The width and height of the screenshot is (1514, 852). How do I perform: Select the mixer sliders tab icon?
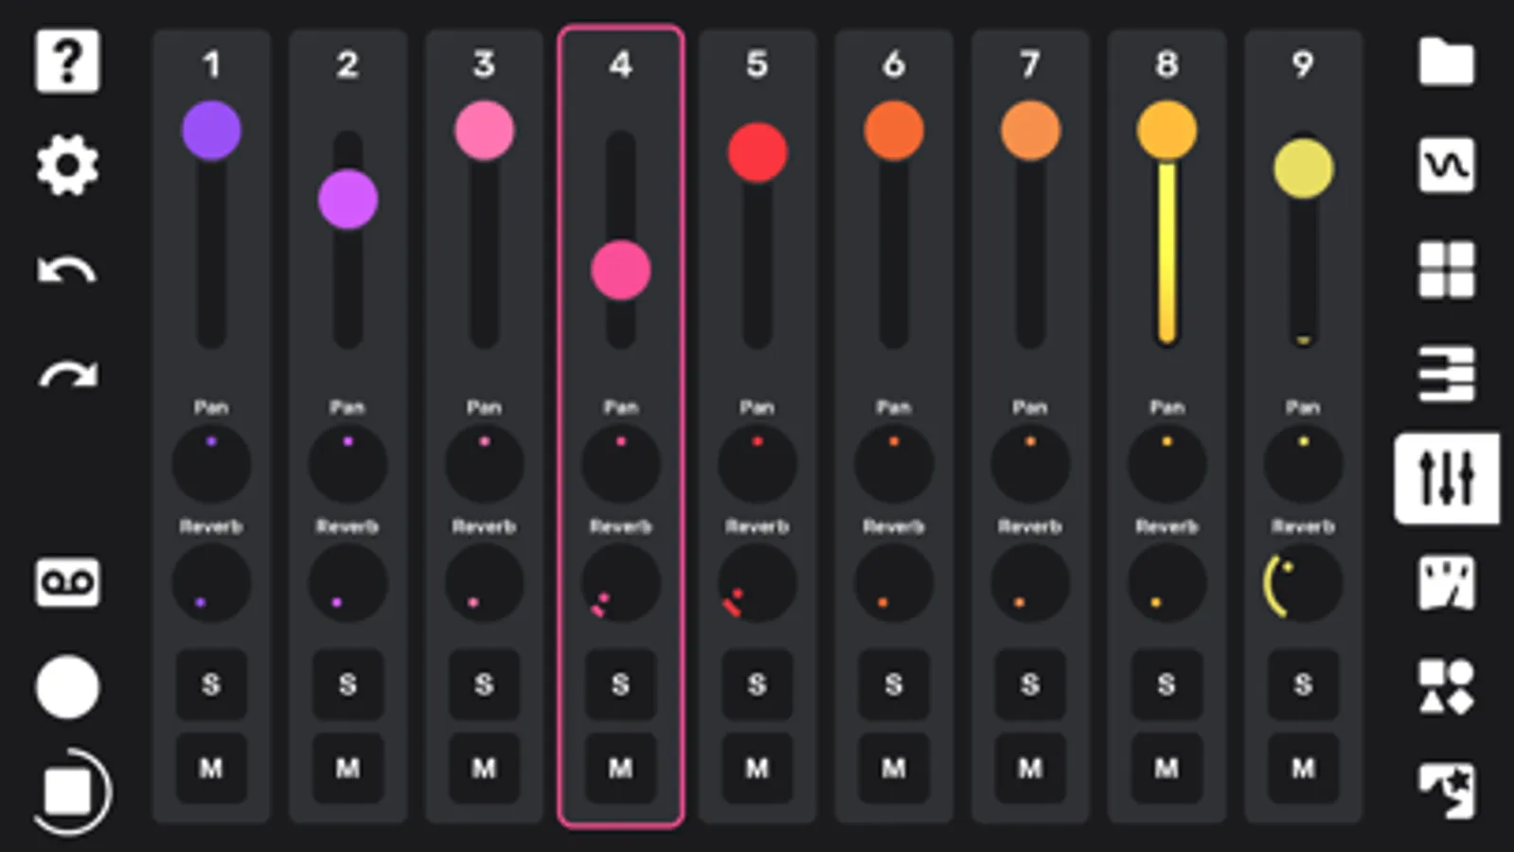(1446, 478)
